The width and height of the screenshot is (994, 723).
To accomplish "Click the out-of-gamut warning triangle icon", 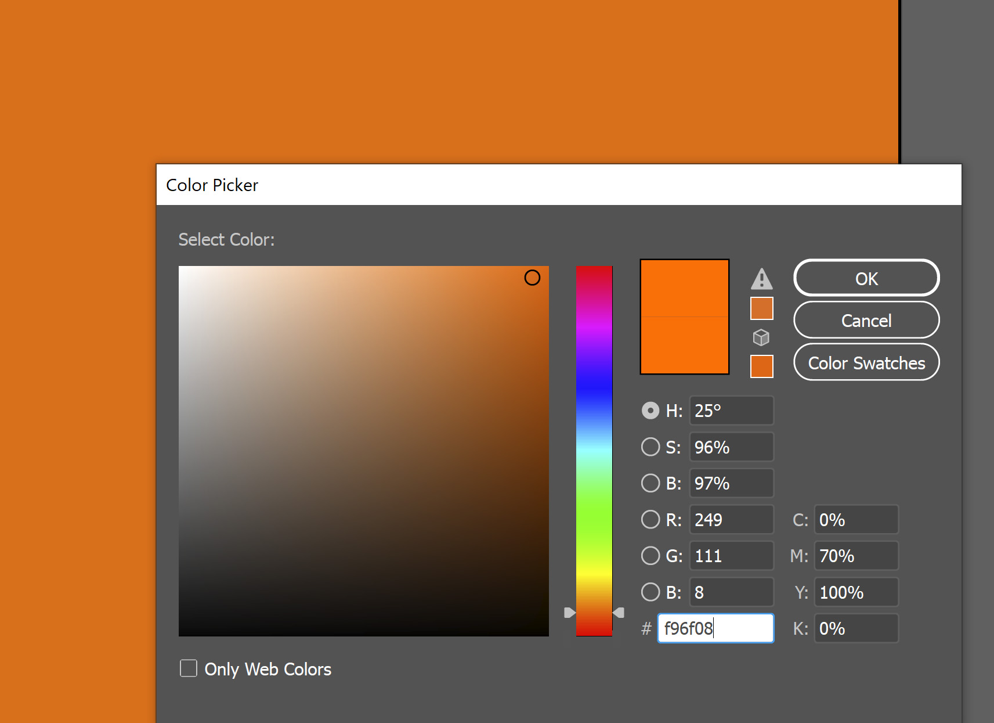I will click(762, 279).
